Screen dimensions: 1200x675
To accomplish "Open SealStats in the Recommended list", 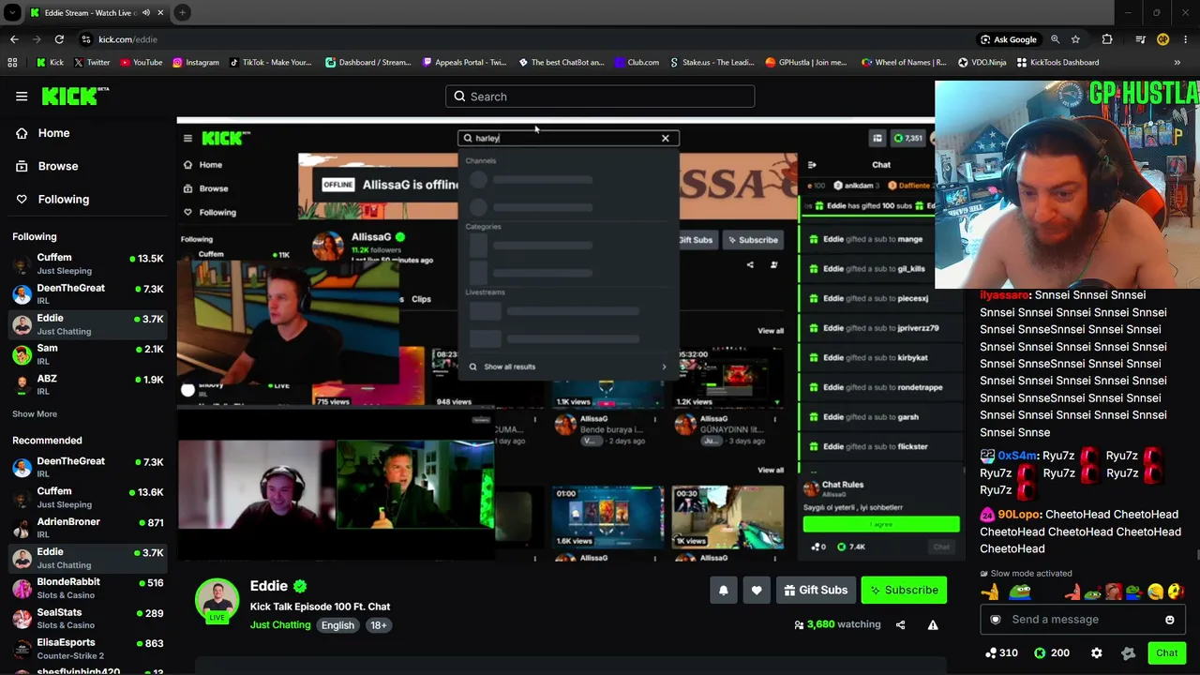I will [88, 619].
